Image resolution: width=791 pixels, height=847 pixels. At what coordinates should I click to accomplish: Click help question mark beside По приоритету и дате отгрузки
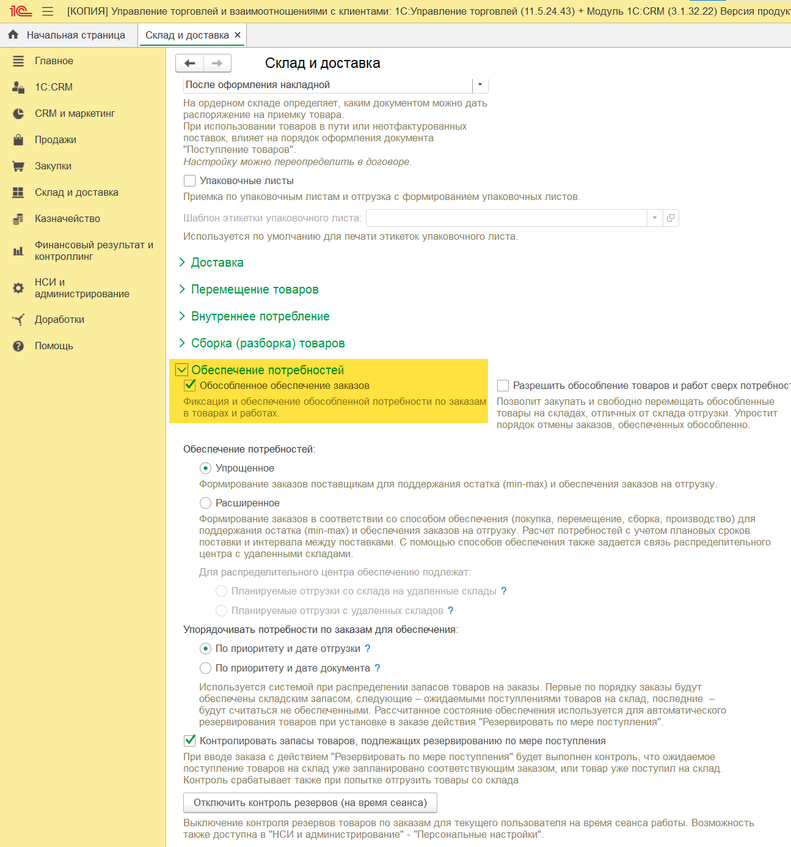tap(368, 648)
